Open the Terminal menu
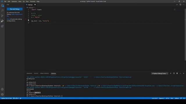Viewport: 186px width, 104px height. pyautogui.click(x=33, y=1)
